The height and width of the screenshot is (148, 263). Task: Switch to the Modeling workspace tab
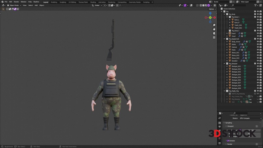[x=54, y=2]
